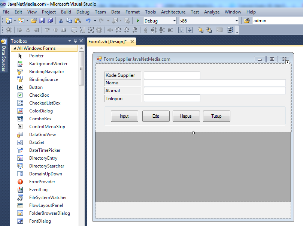Open the Data Sources side tab
303x226 pixels.
tap(4, 56)
